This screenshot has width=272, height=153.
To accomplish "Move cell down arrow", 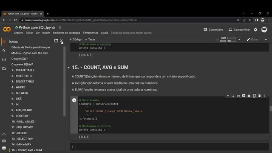I will [233, 96].
